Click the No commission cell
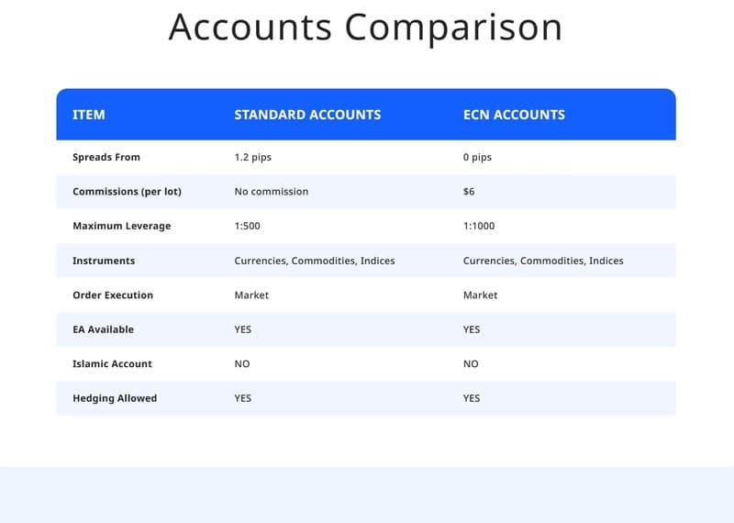 coord(272,192)
